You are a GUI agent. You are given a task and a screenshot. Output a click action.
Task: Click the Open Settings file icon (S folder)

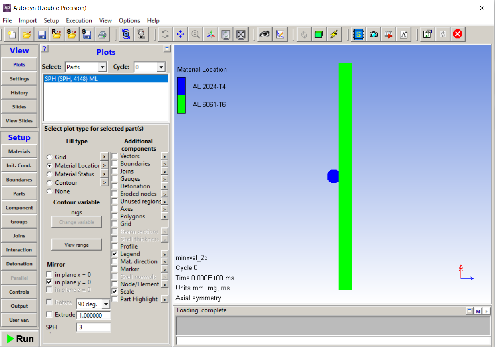click(x=72, y=35)
